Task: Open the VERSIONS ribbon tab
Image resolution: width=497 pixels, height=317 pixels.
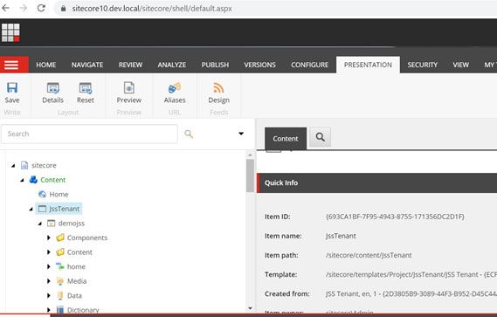Action: 259,65
